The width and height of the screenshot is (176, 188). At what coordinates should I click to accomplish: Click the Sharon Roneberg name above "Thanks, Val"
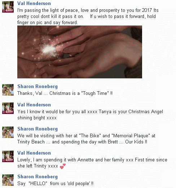(38, 86)
